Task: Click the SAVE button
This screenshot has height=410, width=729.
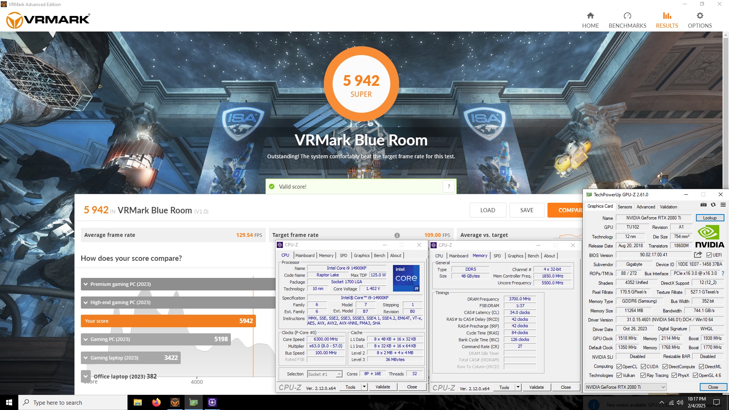Action: tap(527, 210)
